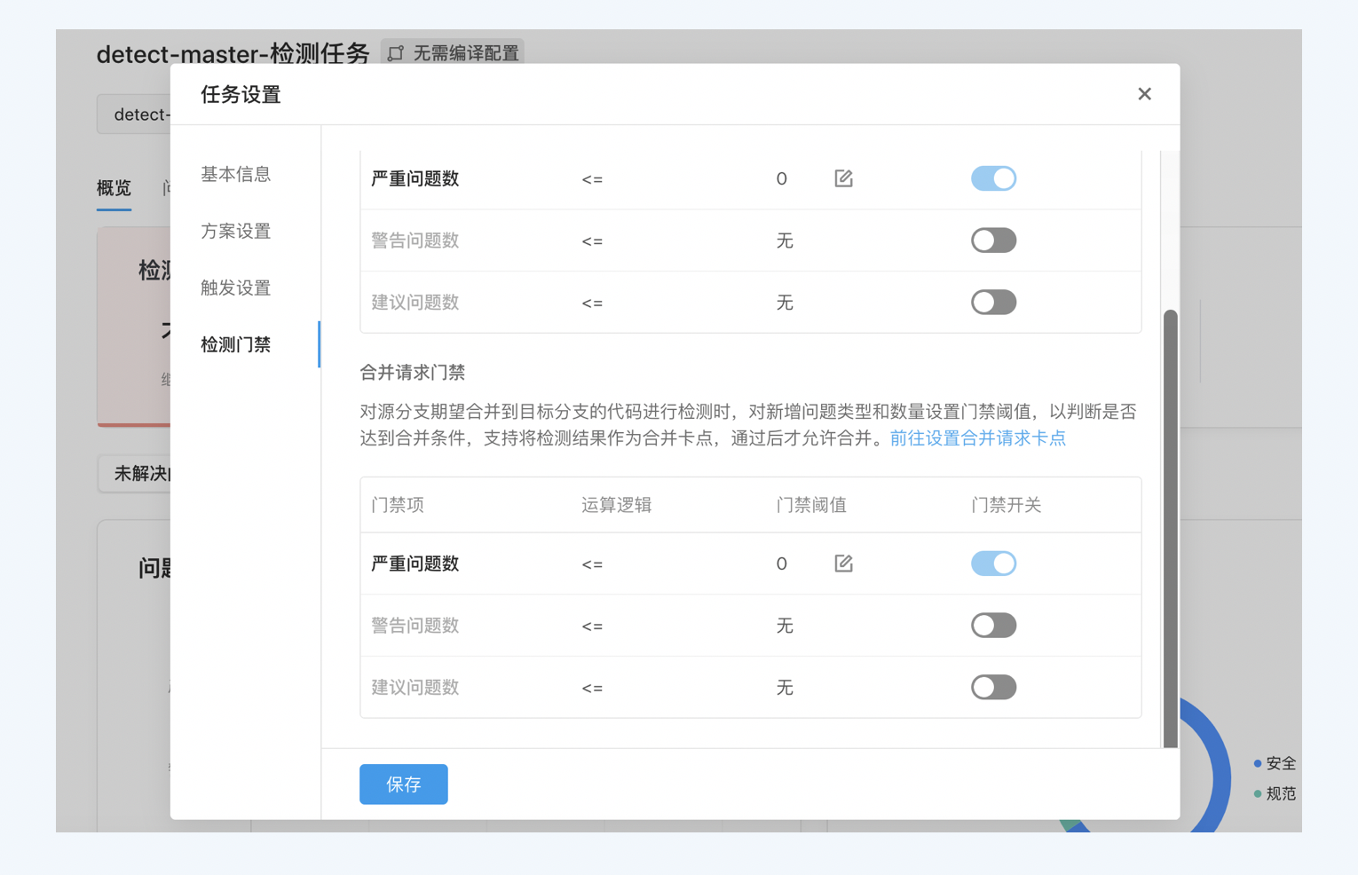Edit 严重问题数 threshold in the table above 合并请求门禁
The height and width of the screenshot is (875, 1358).
coord(843,178)
